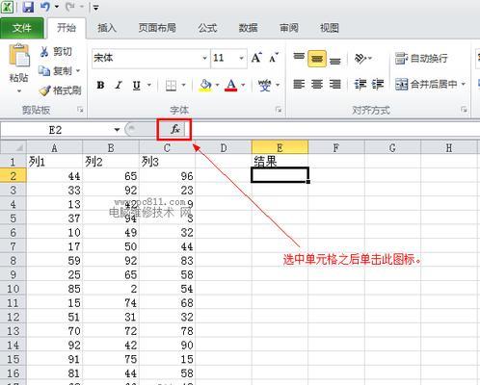Toggle Align Text Right
This screenshot has height=385, width=480.
click(334, 85)
